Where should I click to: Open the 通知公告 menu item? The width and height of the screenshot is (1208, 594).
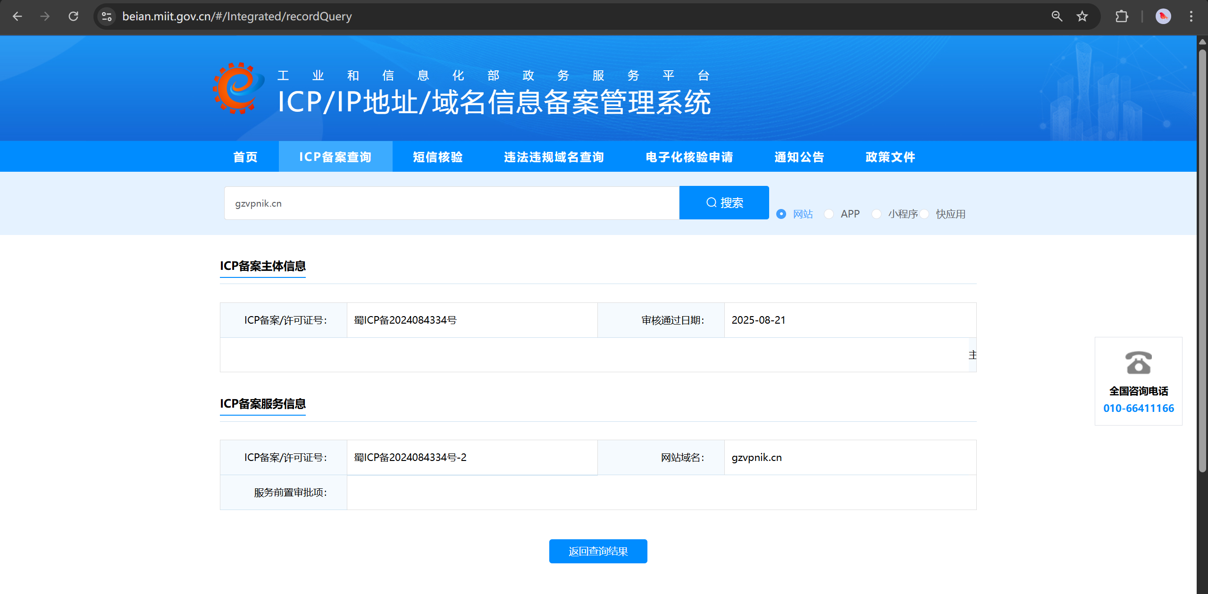coord(799,157)
